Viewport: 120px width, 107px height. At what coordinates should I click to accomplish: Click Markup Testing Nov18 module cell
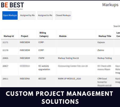tap(68, 58)
